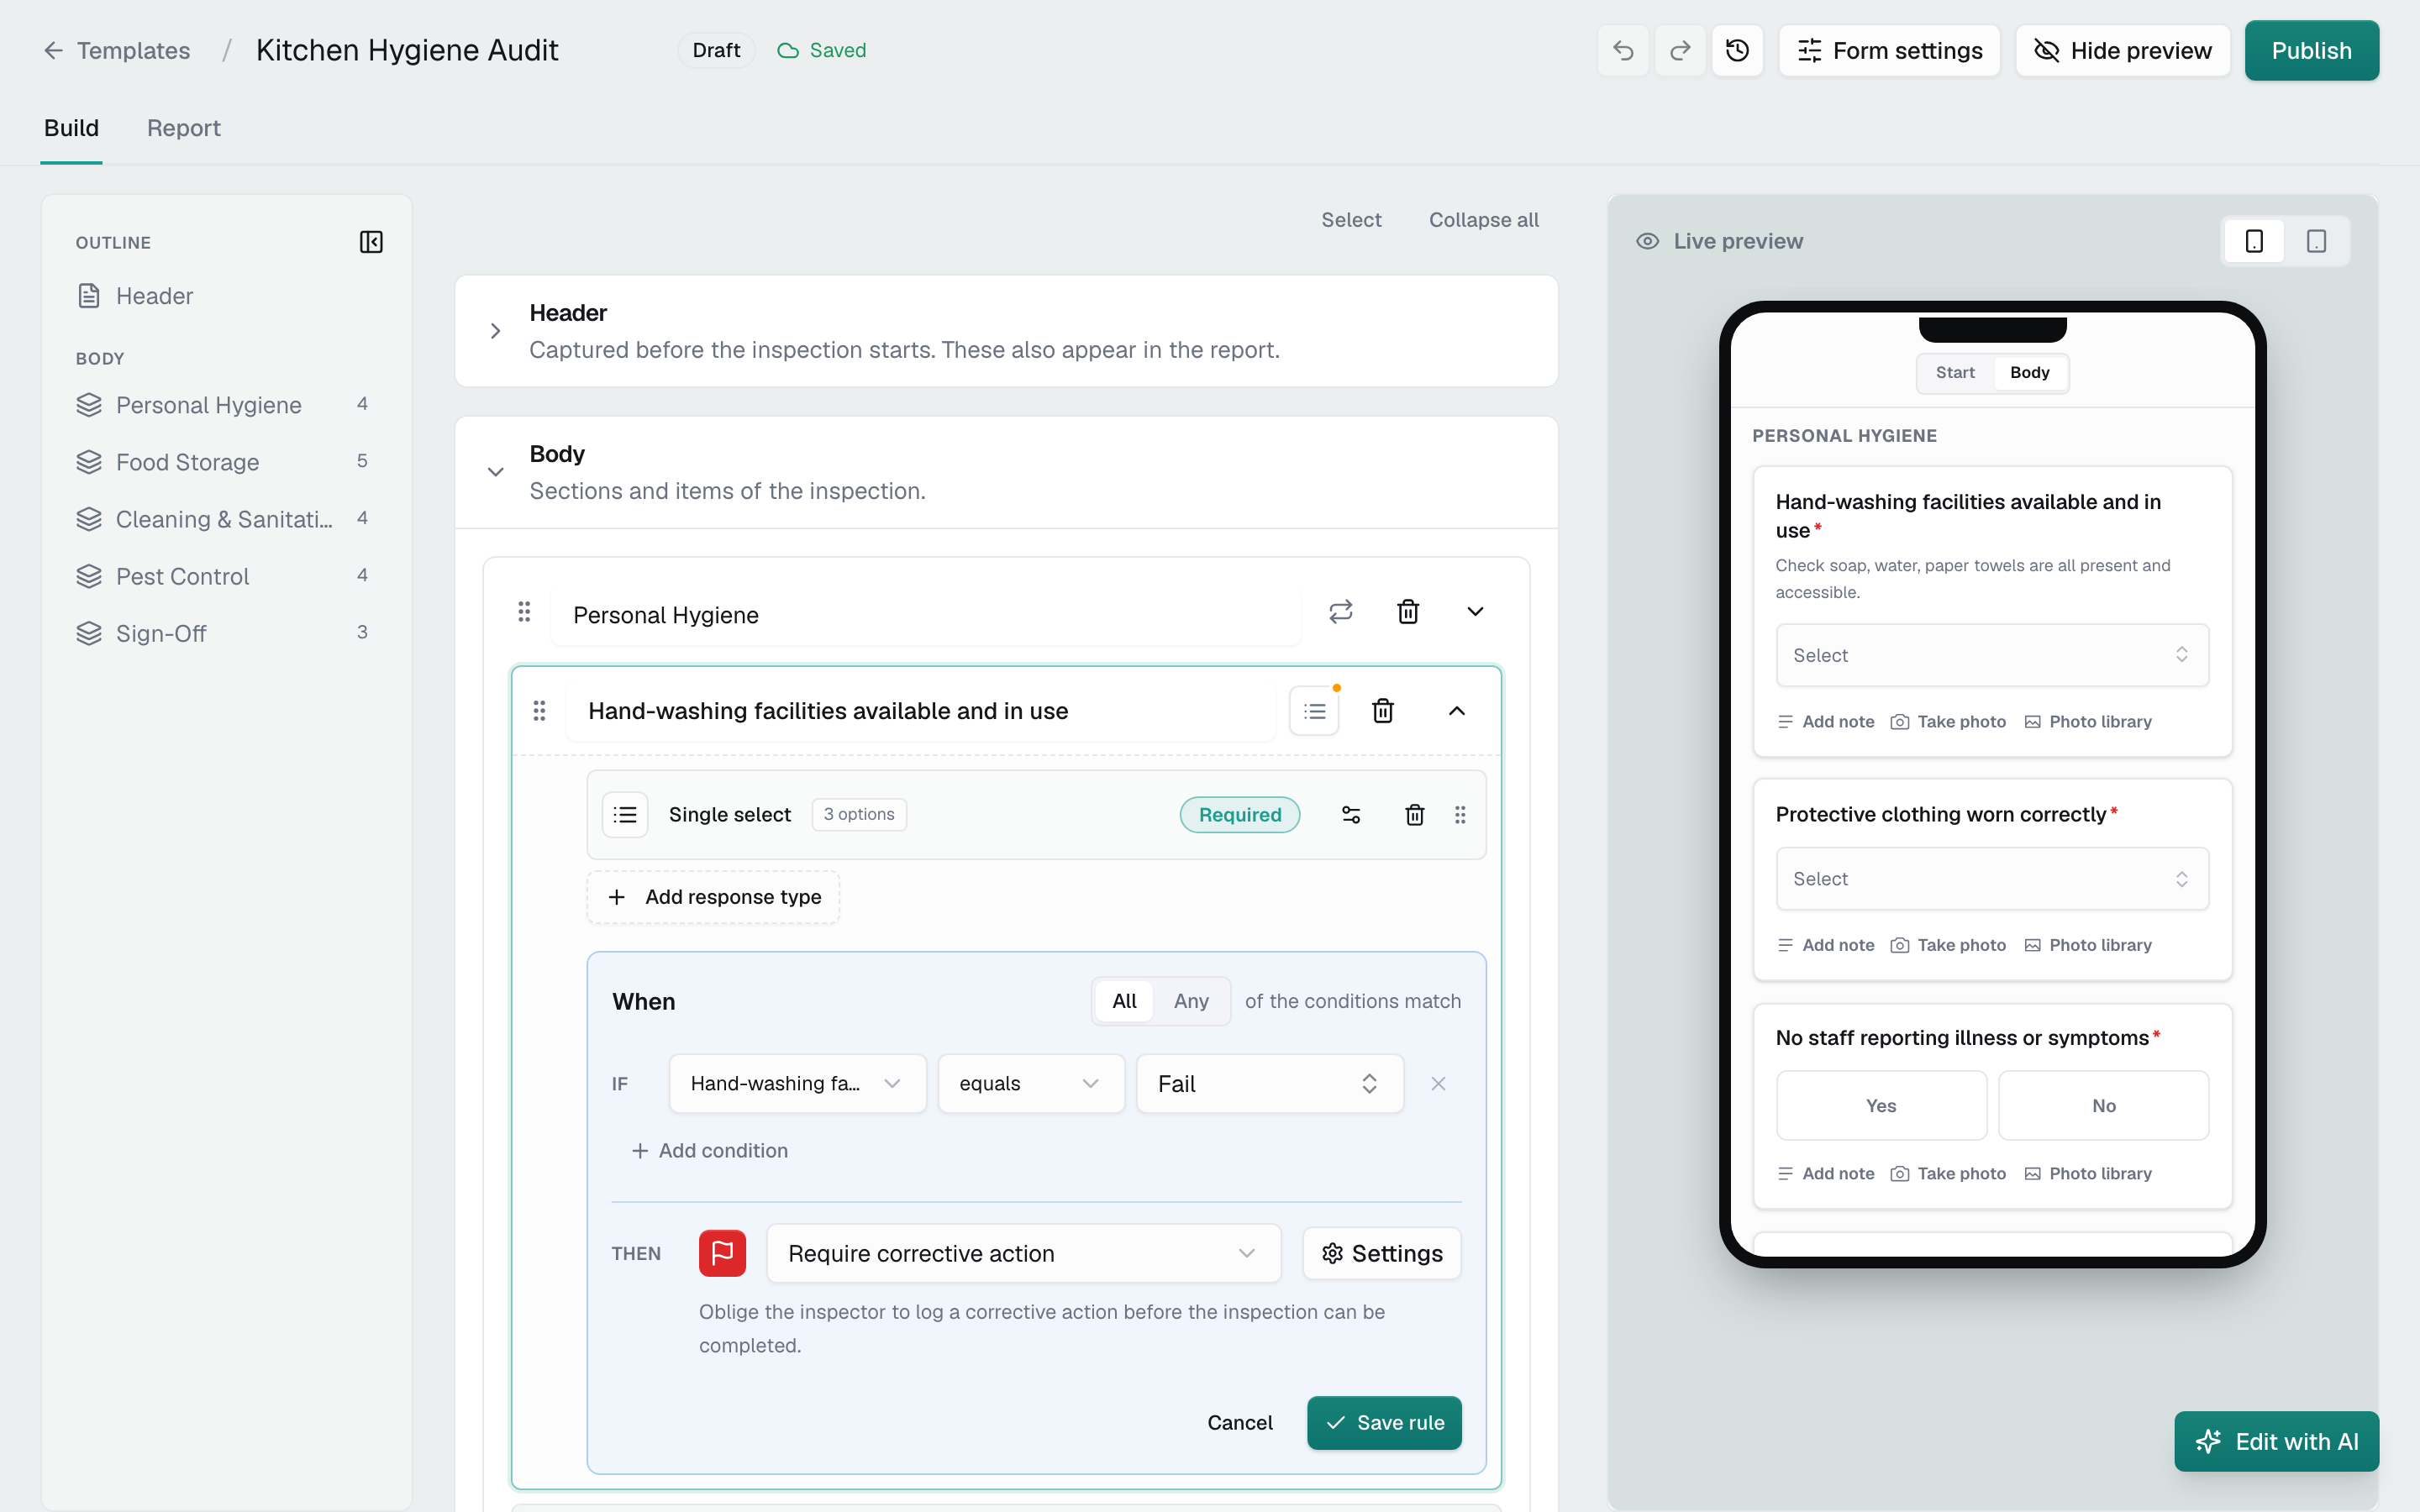This screenshot has height=1512, width=2420.
Task: Remove the IF condition with X
Action: 1438,1084
